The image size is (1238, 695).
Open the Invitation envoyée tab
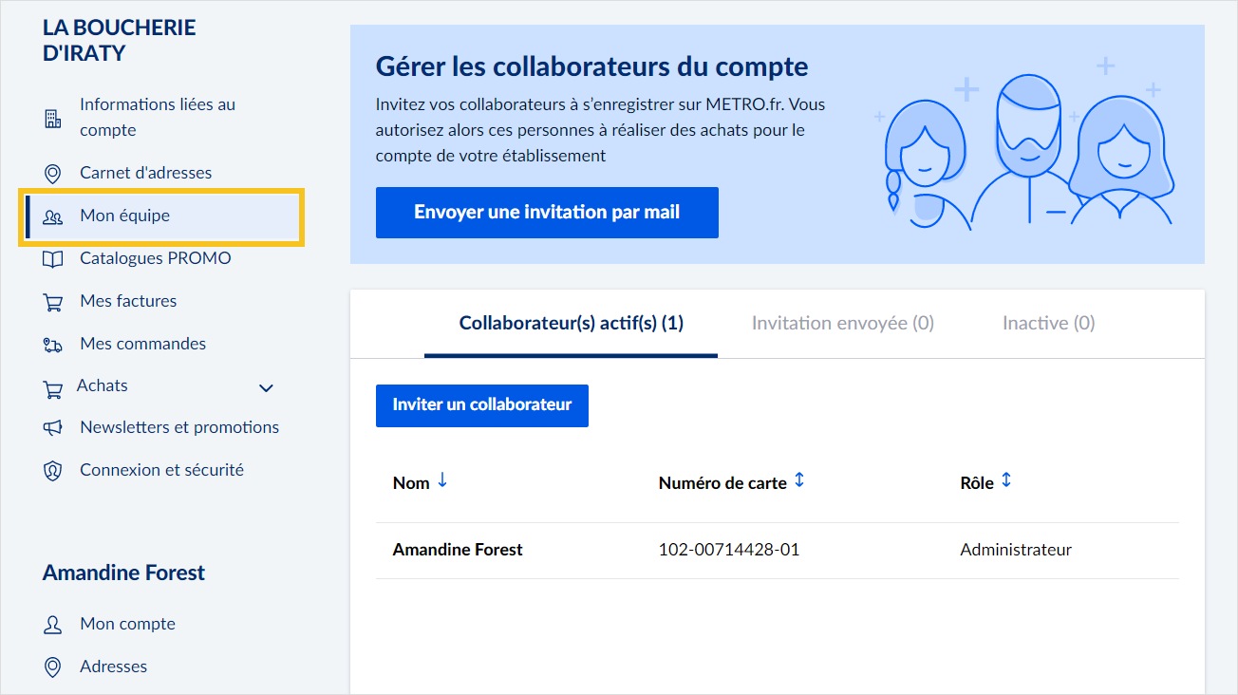pyautogui.click(x=840, y=323)
